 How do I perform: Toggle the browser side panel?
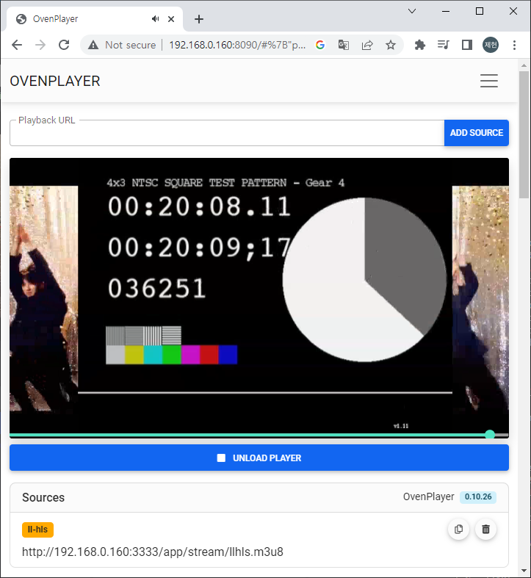click(466, 45)
